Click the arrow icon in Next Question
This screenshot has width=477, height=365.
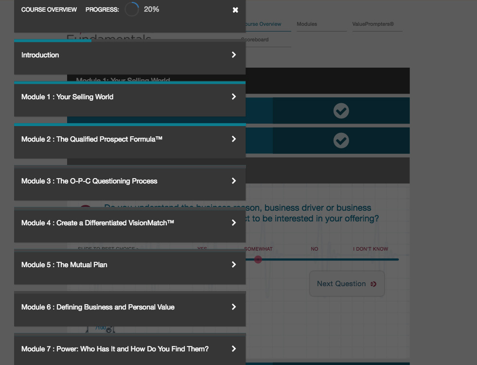pyautogui.click(x=373, y=284)
